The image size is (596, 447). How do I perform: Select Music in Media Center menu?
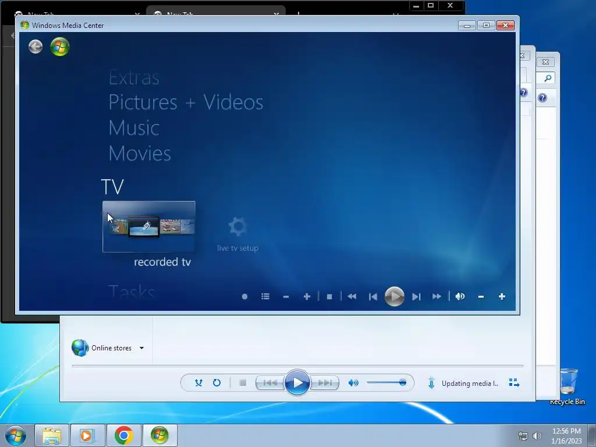tap(134, 127)
